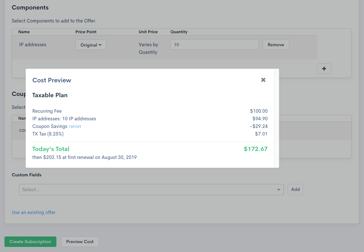The width and height of the screenshot is (364, 252).
Task: Click the Coupon Savings label
Action: coord(50,126)
